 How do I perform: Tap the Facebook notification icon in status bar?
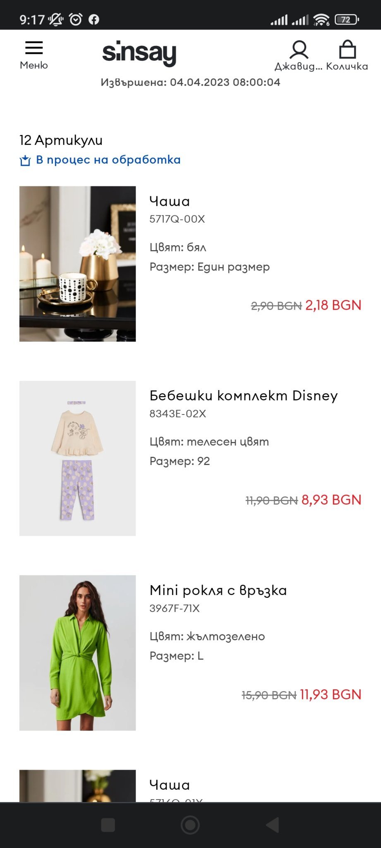(94, 19)
